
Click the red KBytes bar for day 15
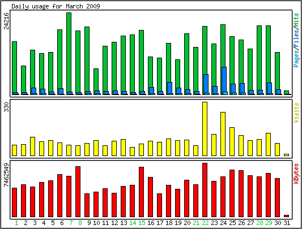pos(142,192)
